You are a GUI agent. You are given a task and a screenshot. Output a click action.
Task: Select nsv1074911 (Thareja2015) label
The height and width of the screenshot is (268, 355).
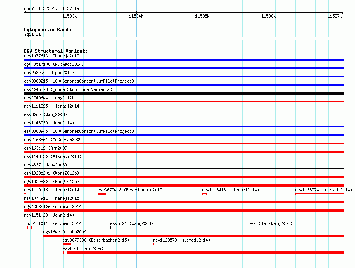53,198
